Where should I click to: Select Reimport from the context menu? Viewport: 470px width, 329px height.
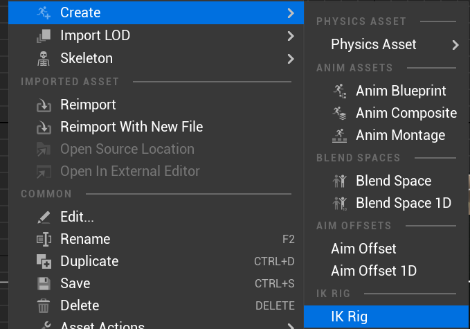[156, 105]
